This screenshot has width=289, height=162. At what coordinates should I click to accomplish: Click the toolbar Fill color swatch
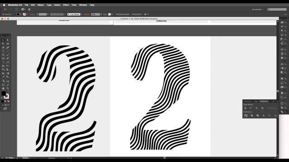[x=4, y=94]
